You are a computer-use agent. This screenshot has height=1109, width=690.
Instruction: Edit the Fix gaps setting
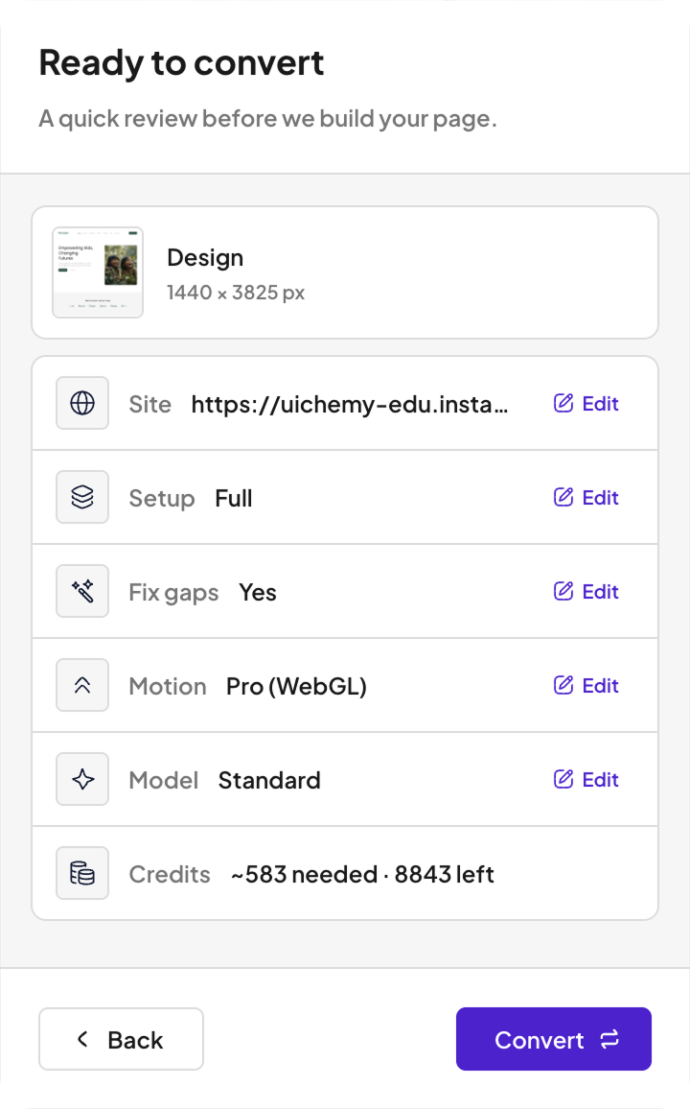[586, 592]
